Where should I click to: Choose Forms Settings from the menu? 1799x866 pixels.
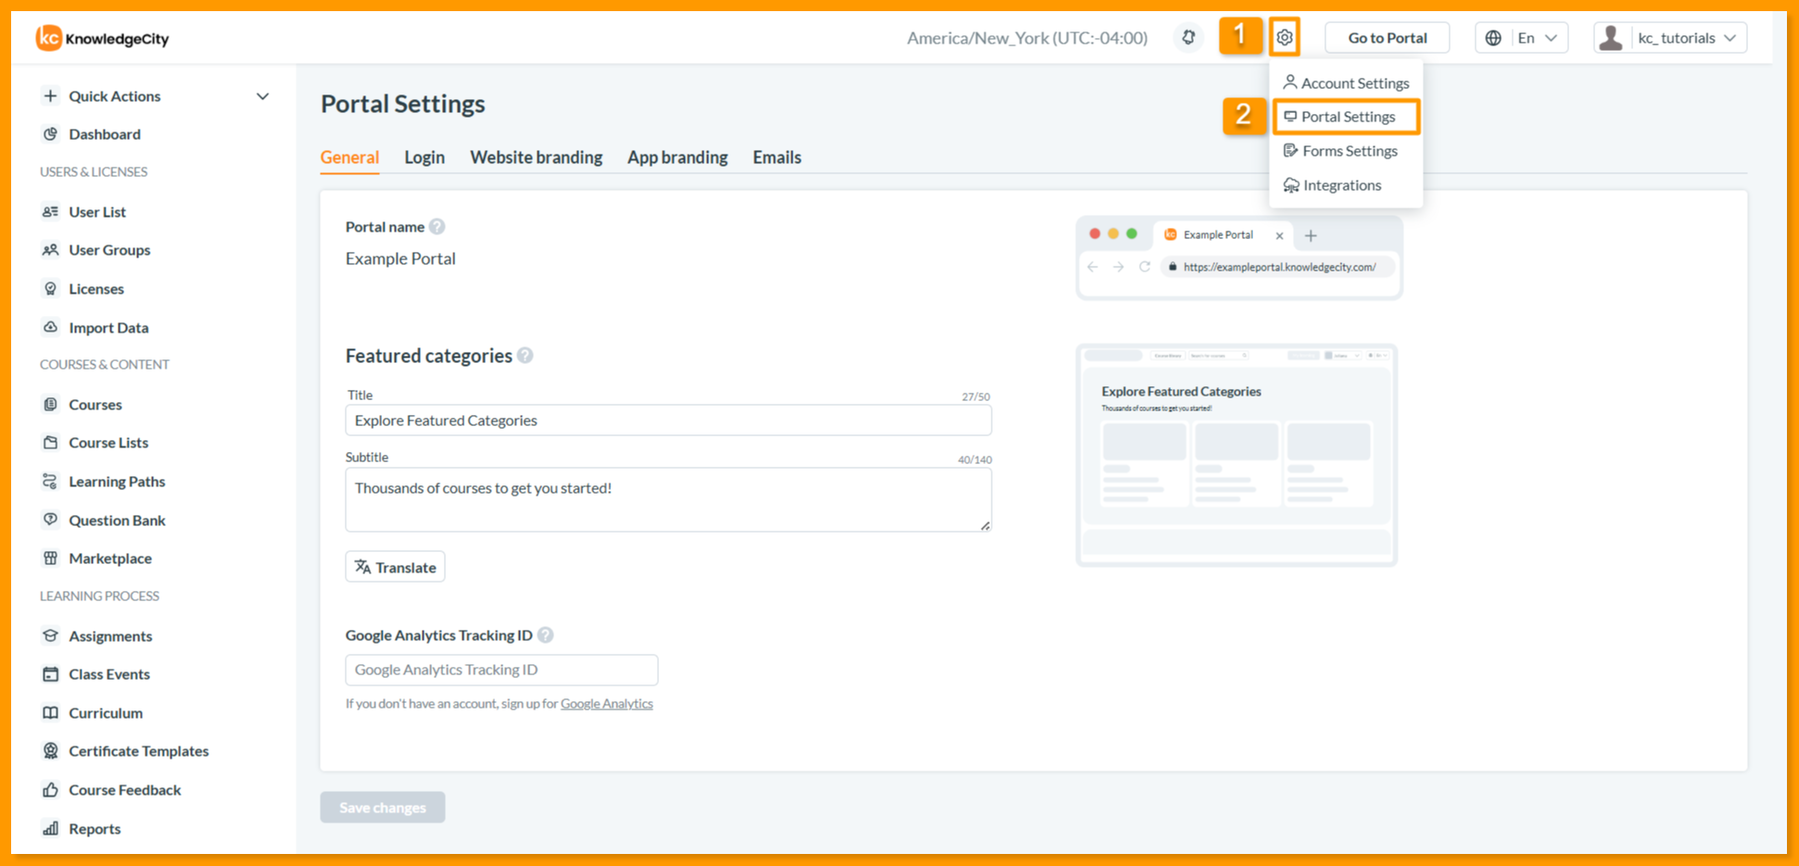click(x=1341, y=151)
